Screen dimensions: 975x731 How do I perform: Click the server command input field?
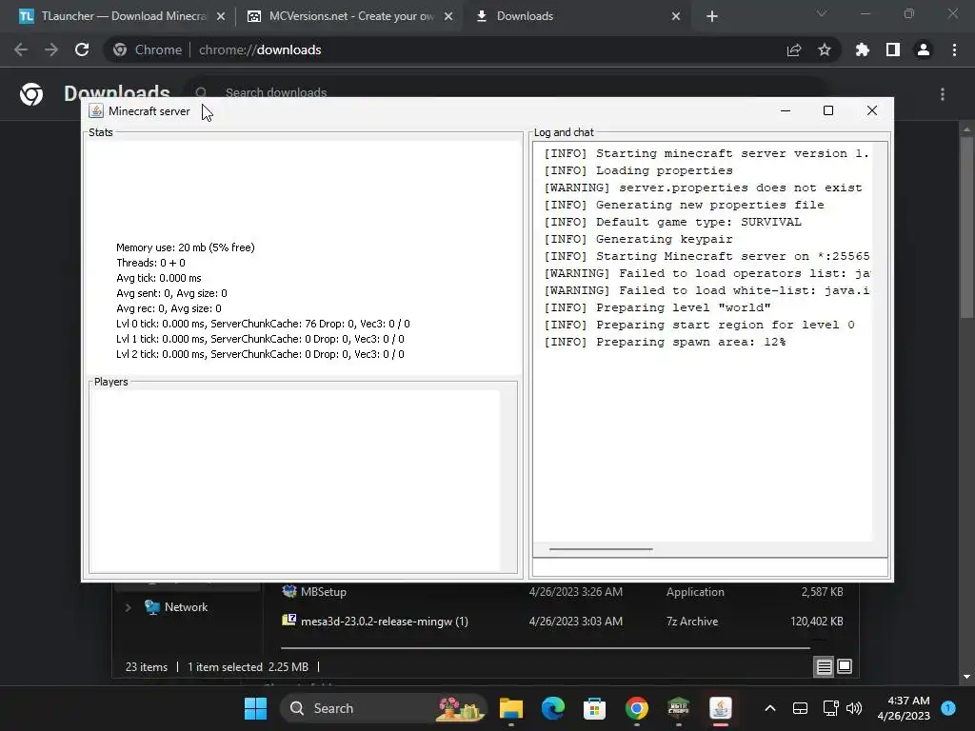pyautogui.click(x=710, y=567)
